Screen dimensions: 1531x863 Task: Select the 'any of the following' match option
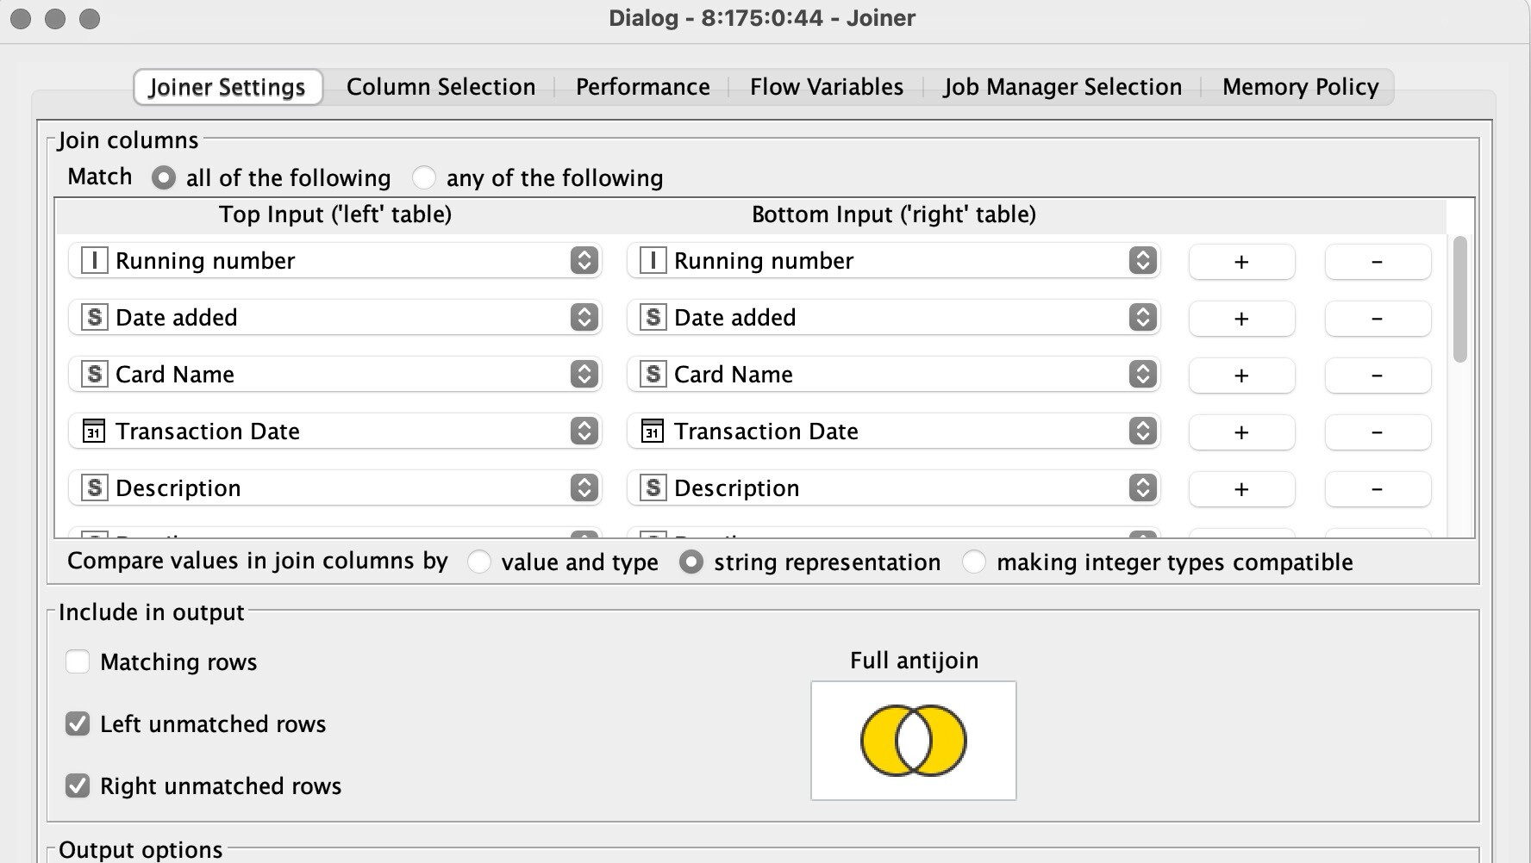tap(423, 177)
